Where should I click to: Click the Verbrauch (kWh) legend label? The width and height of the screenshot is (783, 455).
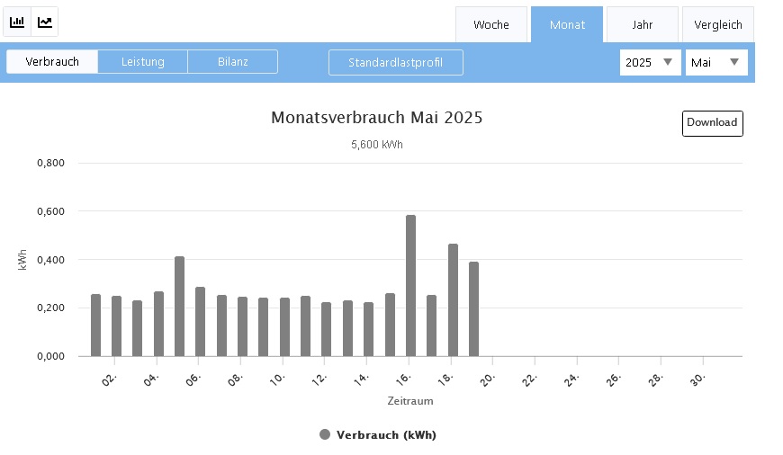click(386, 435)
